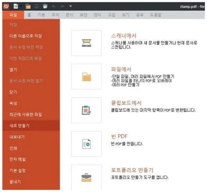Click the scanner icon tile for 스캐너에서
This screenshot has height=192, width=207.
click(x=86, y=43)
